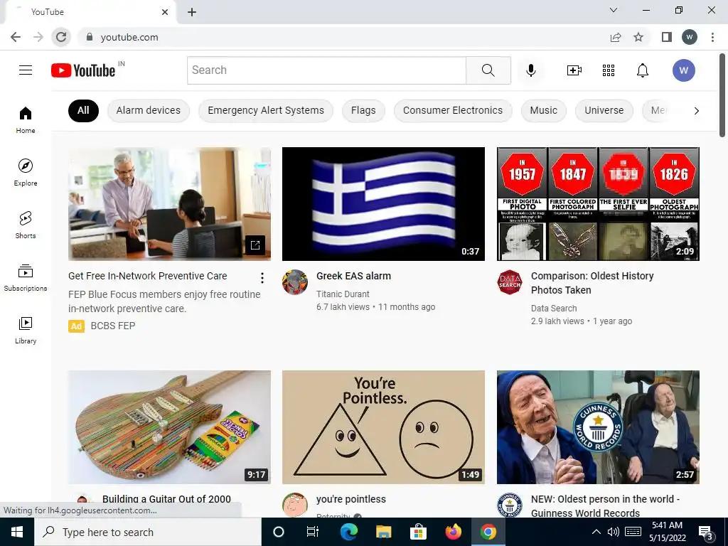The width and height of the screenshot is (728, 546).
Task: Open Data Search channel avatar
Action: click(x=509, y=282)
